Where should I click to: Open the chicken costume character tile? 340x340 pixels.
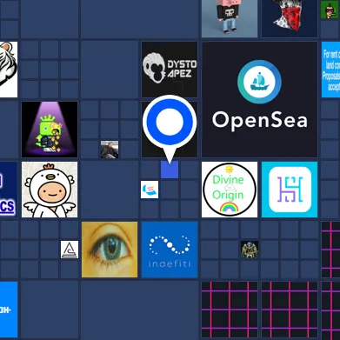50,190
